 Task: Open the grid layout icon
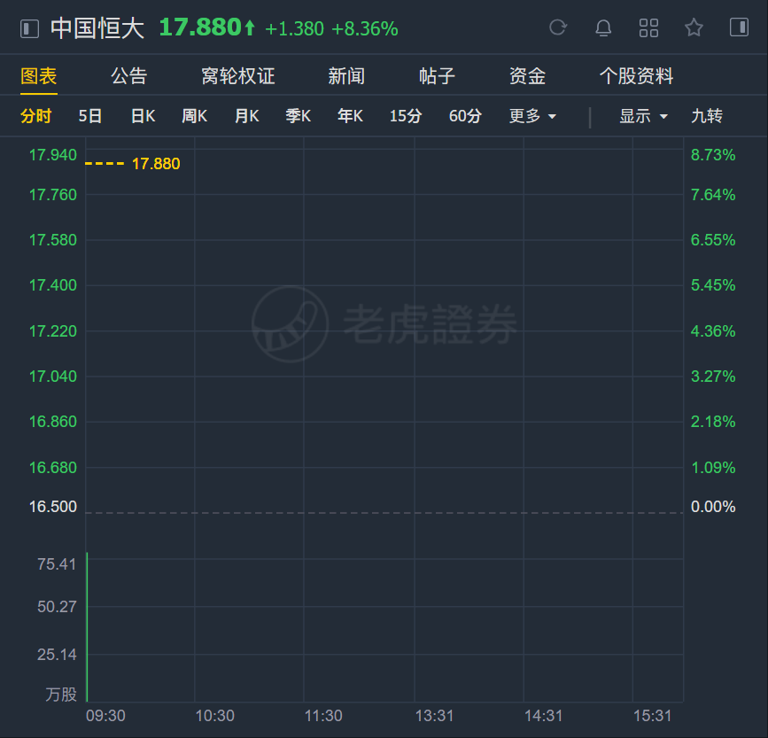(x=648, y=28)
